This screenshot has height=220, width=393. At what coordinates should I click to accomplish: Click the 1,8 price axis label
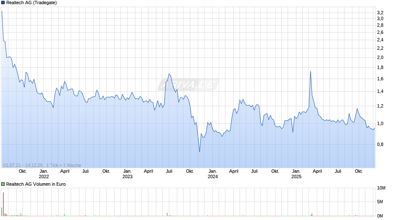point(380,67)
